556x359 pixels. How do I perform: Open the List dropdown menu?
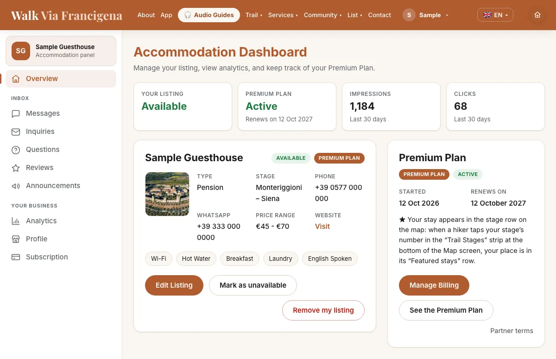(355, 15)
